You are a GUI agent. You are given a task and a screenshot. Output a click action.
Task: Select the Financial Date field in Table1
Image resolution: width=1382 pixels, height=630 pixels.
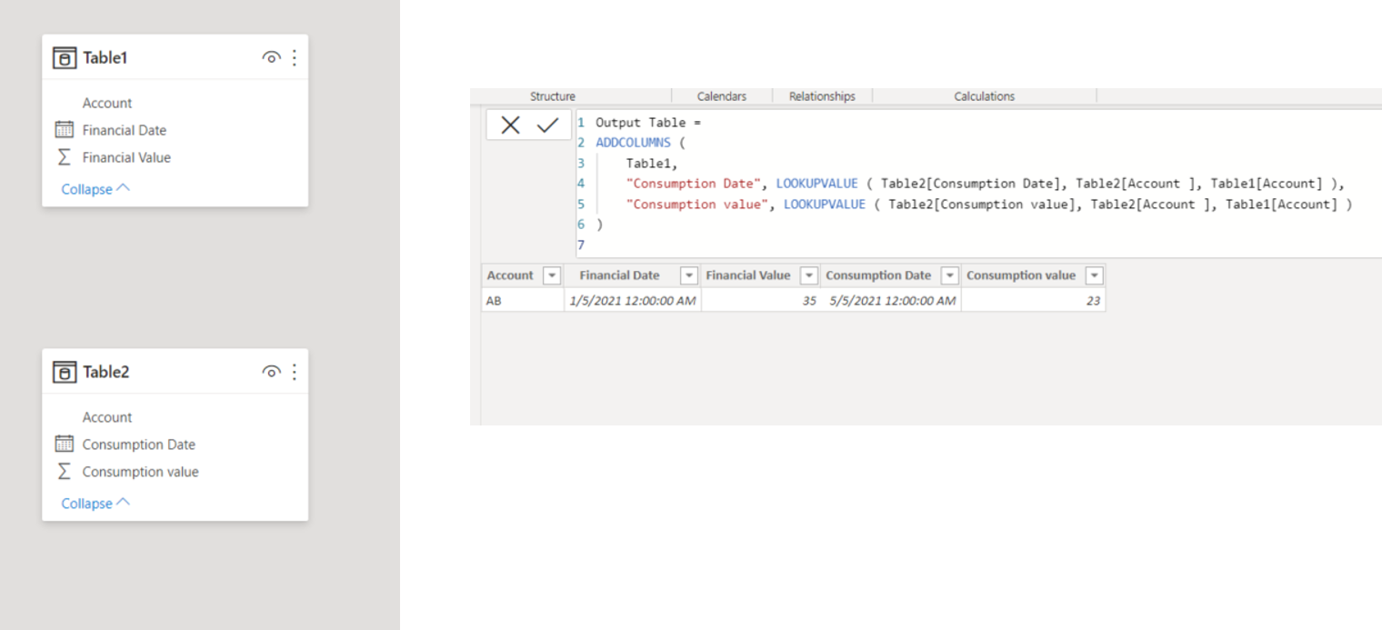coord(125,130)
